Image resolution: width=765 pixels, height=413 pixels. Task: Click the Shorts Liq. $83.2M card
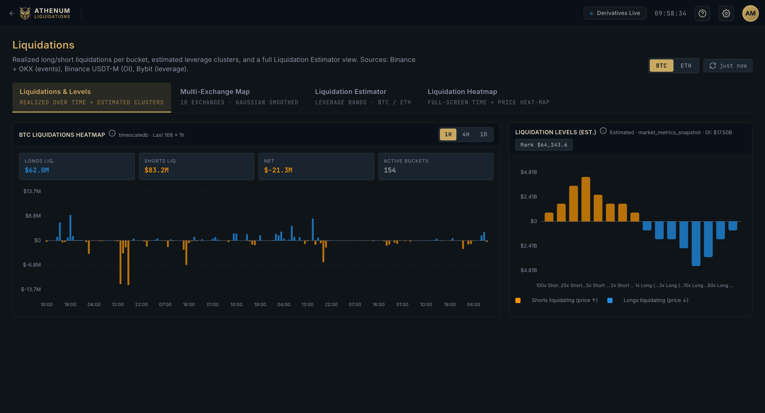(196, 166)
